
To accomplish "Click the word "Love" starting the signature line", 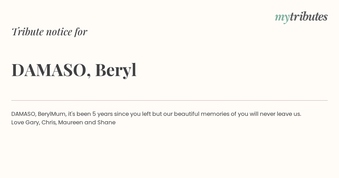I will (18, 123).
